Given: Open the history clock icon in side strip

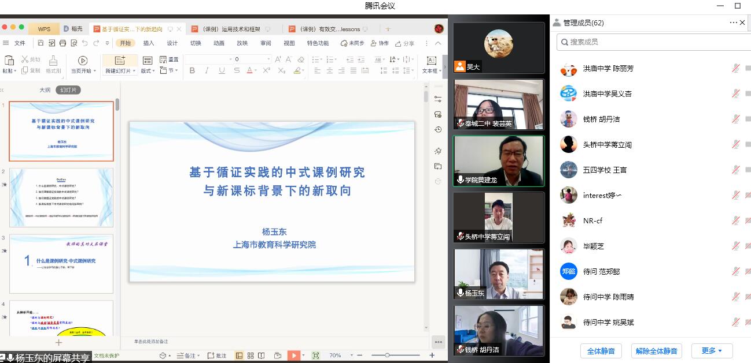Looking at the screenshot, I should point(438,129).
